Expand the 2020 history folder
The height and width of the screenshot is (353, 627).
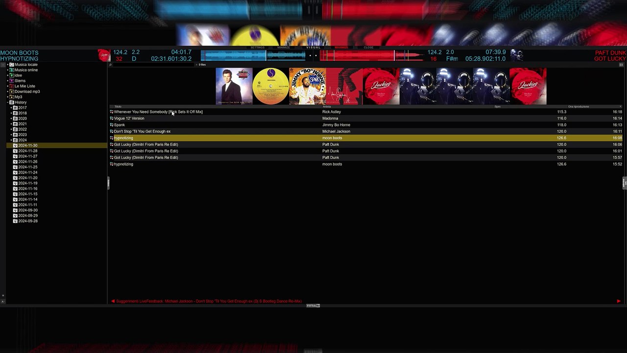click(x=11, y=119)
